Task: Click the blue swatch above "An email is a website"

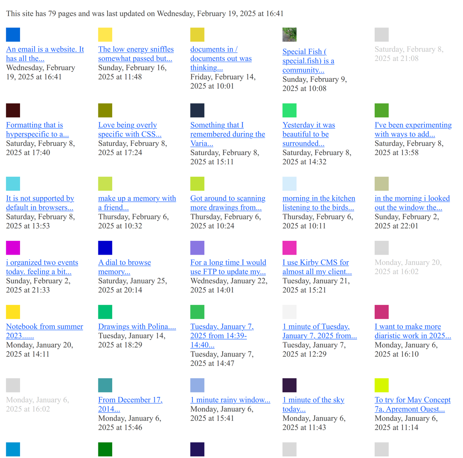Action: click(13, 35)
